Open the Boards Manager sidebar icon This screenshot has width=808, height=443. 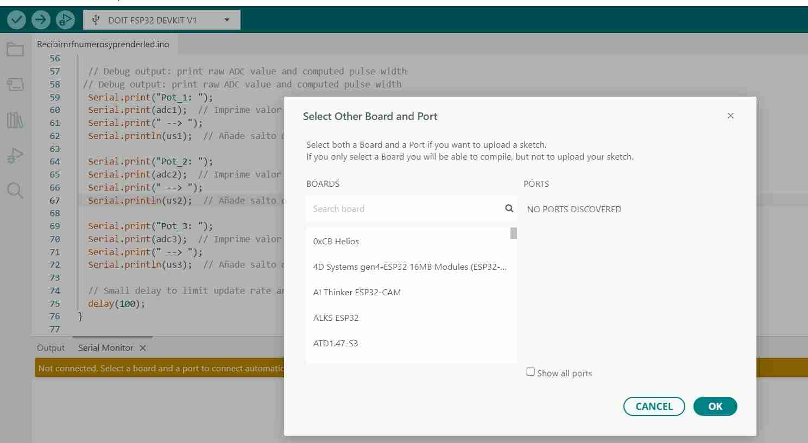(15, 84)
